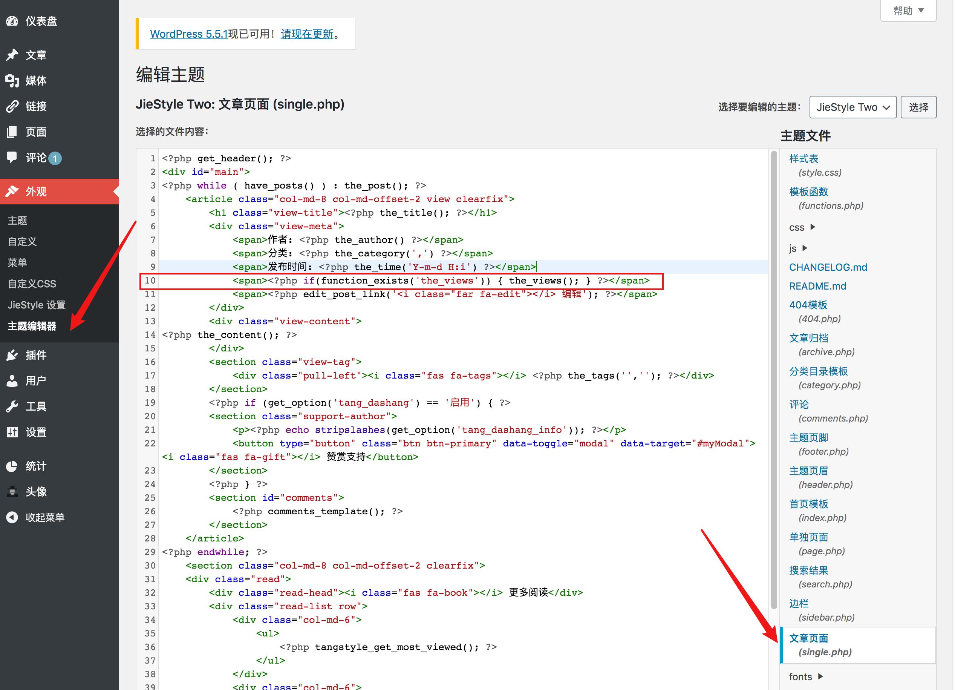Click the pages icon 页面
955x690 pixels.
12,132
